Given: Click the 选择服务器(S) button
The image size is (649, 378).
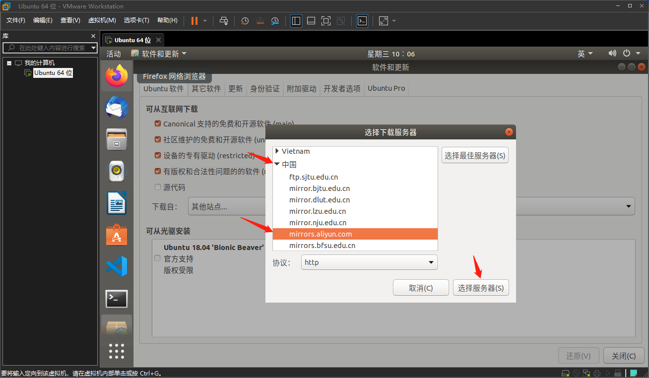Looking at the screenshot, I should point(481,288).
